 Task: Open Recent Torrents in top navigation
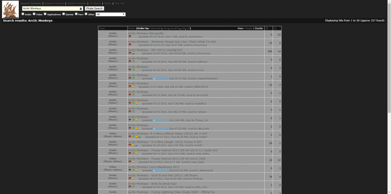point(76,3)
